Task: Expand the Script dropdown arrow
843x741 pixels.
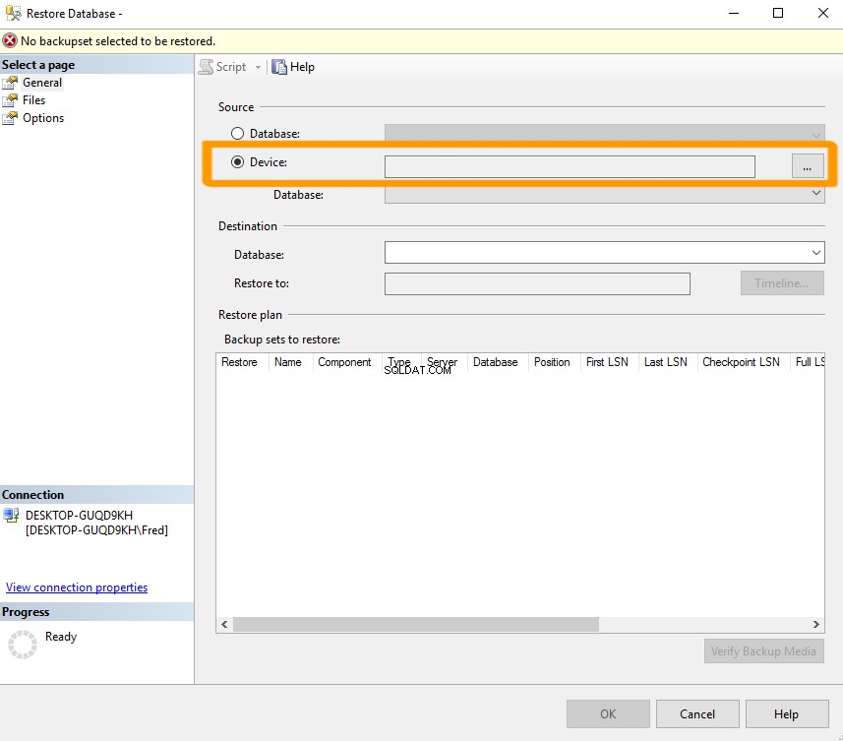Action: 258,67
